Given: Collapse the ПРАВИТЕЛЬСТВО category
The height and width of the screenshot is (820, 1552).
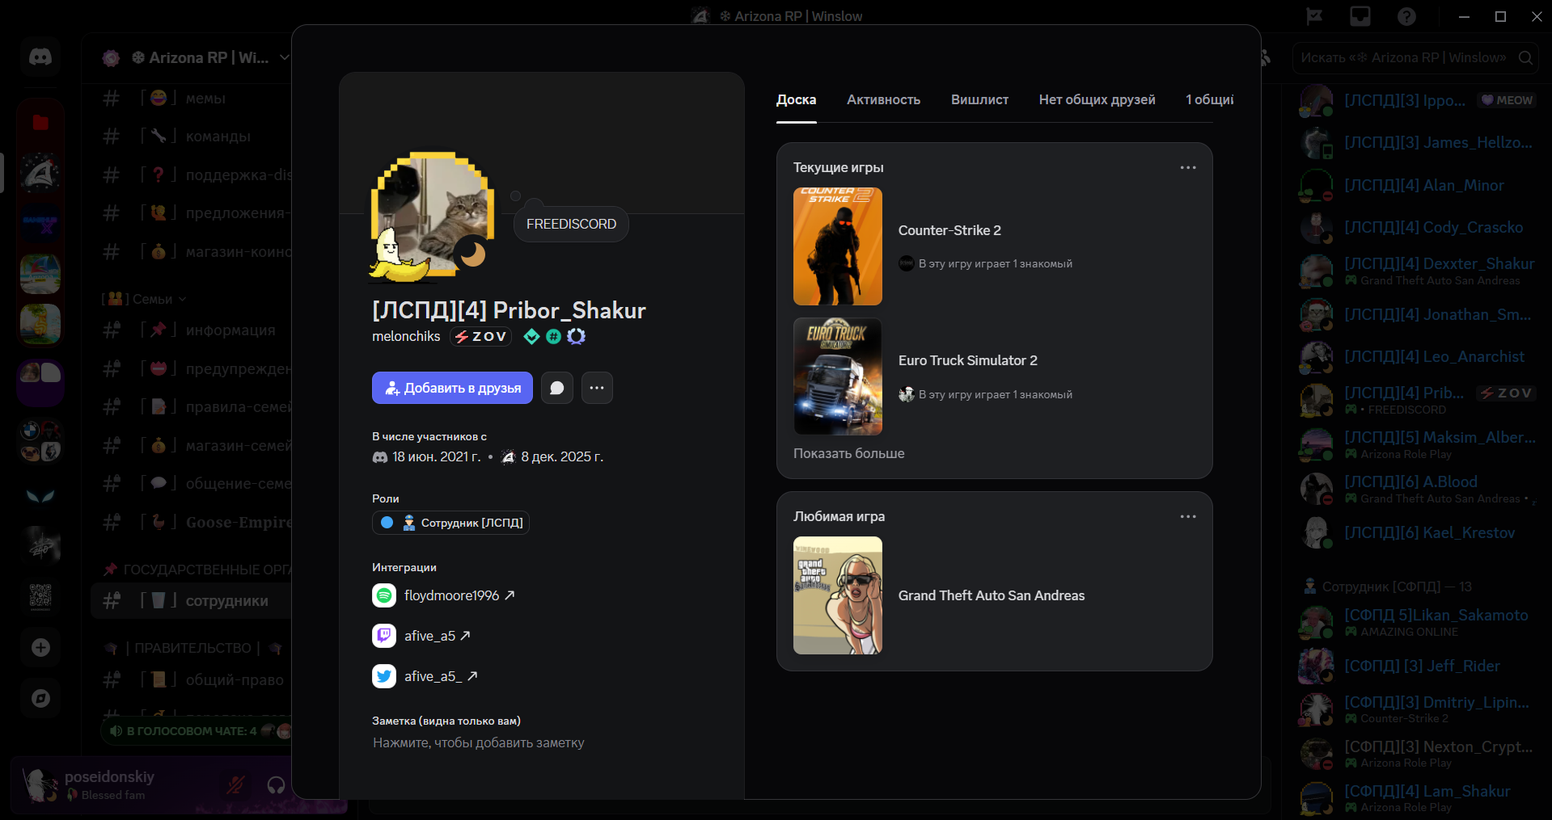Looking at the screenshot, I should click(193, 648).
